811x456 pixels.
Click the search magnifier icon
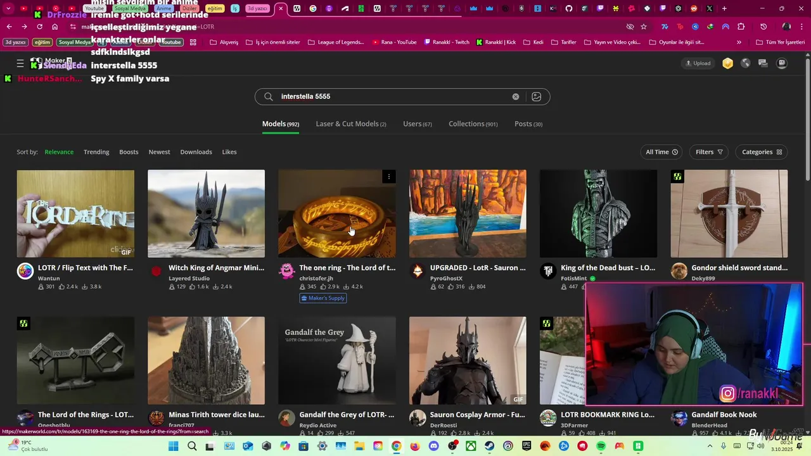tap(269, 97)
